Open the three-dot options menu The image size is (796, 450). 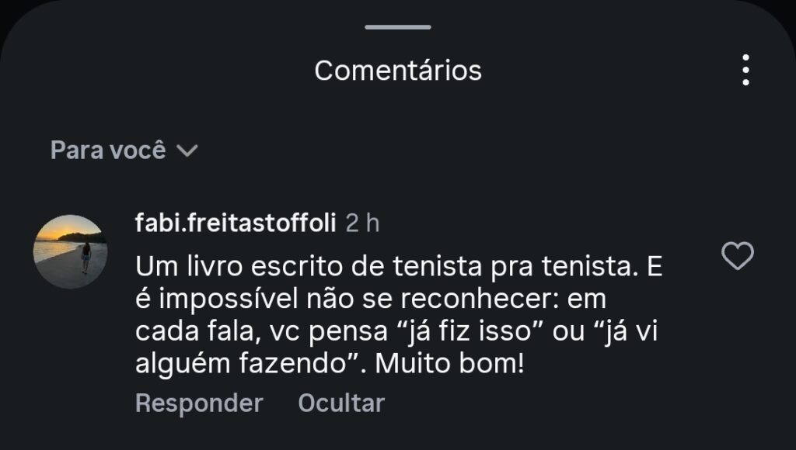pos(745,70)
